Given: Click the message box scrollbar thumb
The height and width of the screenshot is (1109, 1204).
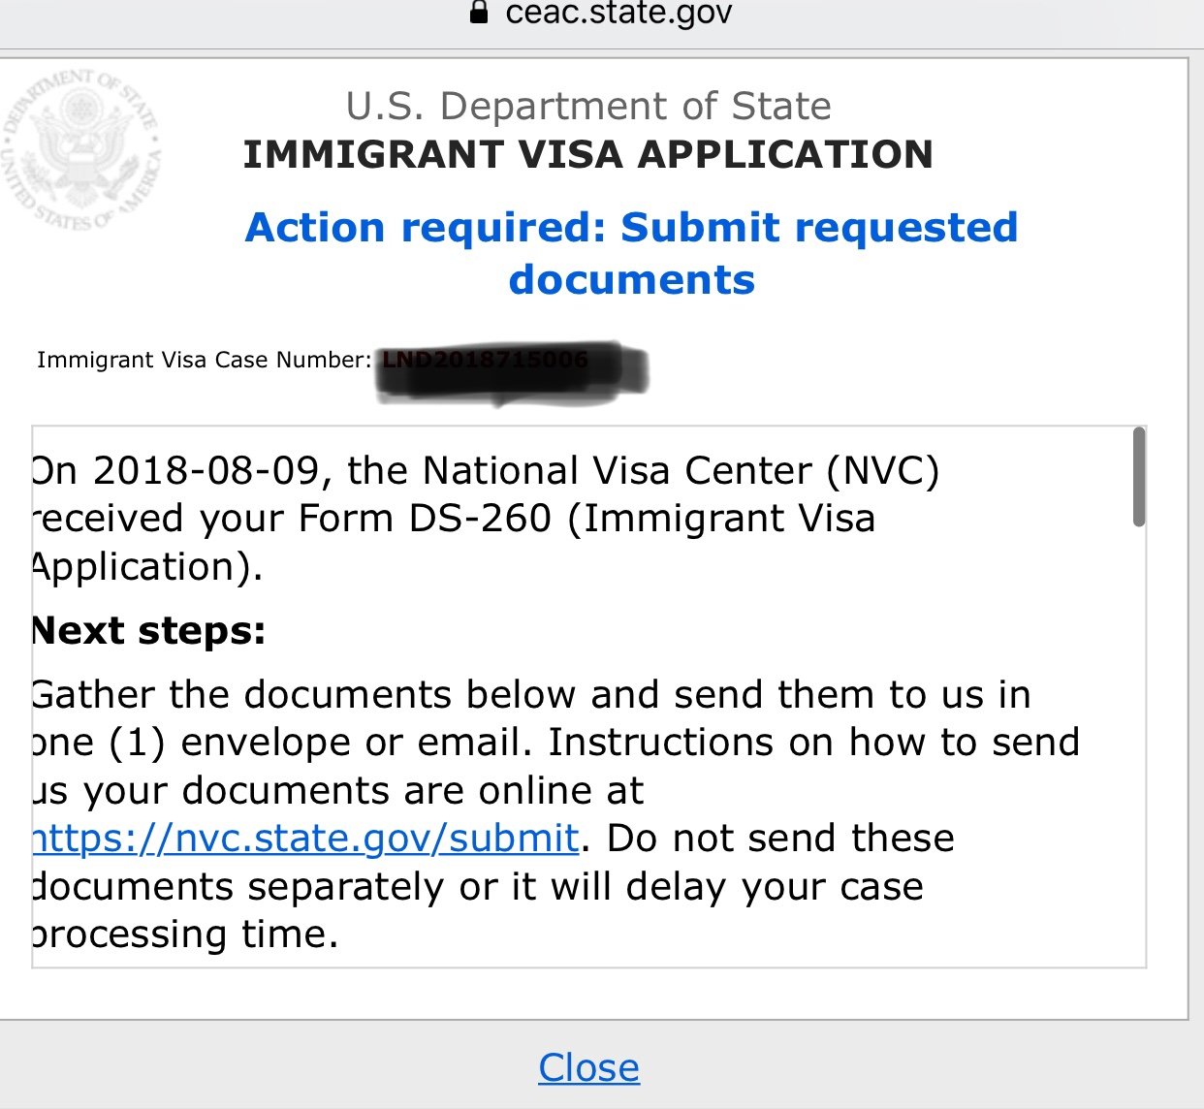Looking at the screenshot, I should pyautogui.click(x=1139, y=477).
